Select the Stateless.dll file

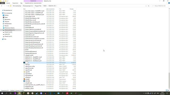point(28,26)
